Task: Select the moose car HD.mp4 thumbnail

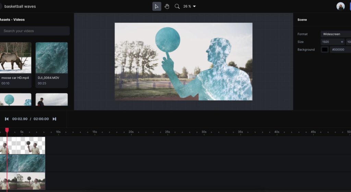Action: pos(15,57)
